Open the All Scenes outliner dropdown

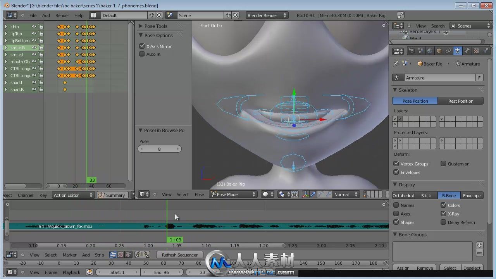click(x=470, y=26)
